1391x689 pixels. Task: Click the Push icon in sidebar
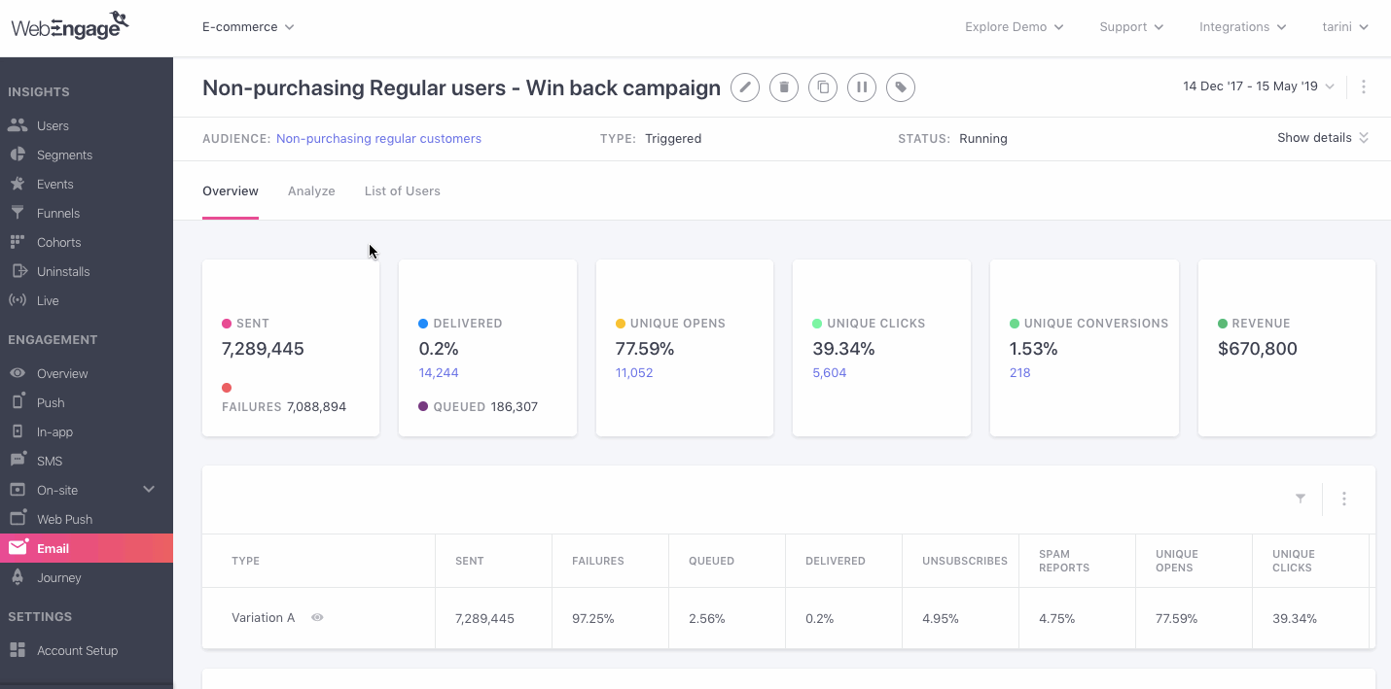point(18,402)
